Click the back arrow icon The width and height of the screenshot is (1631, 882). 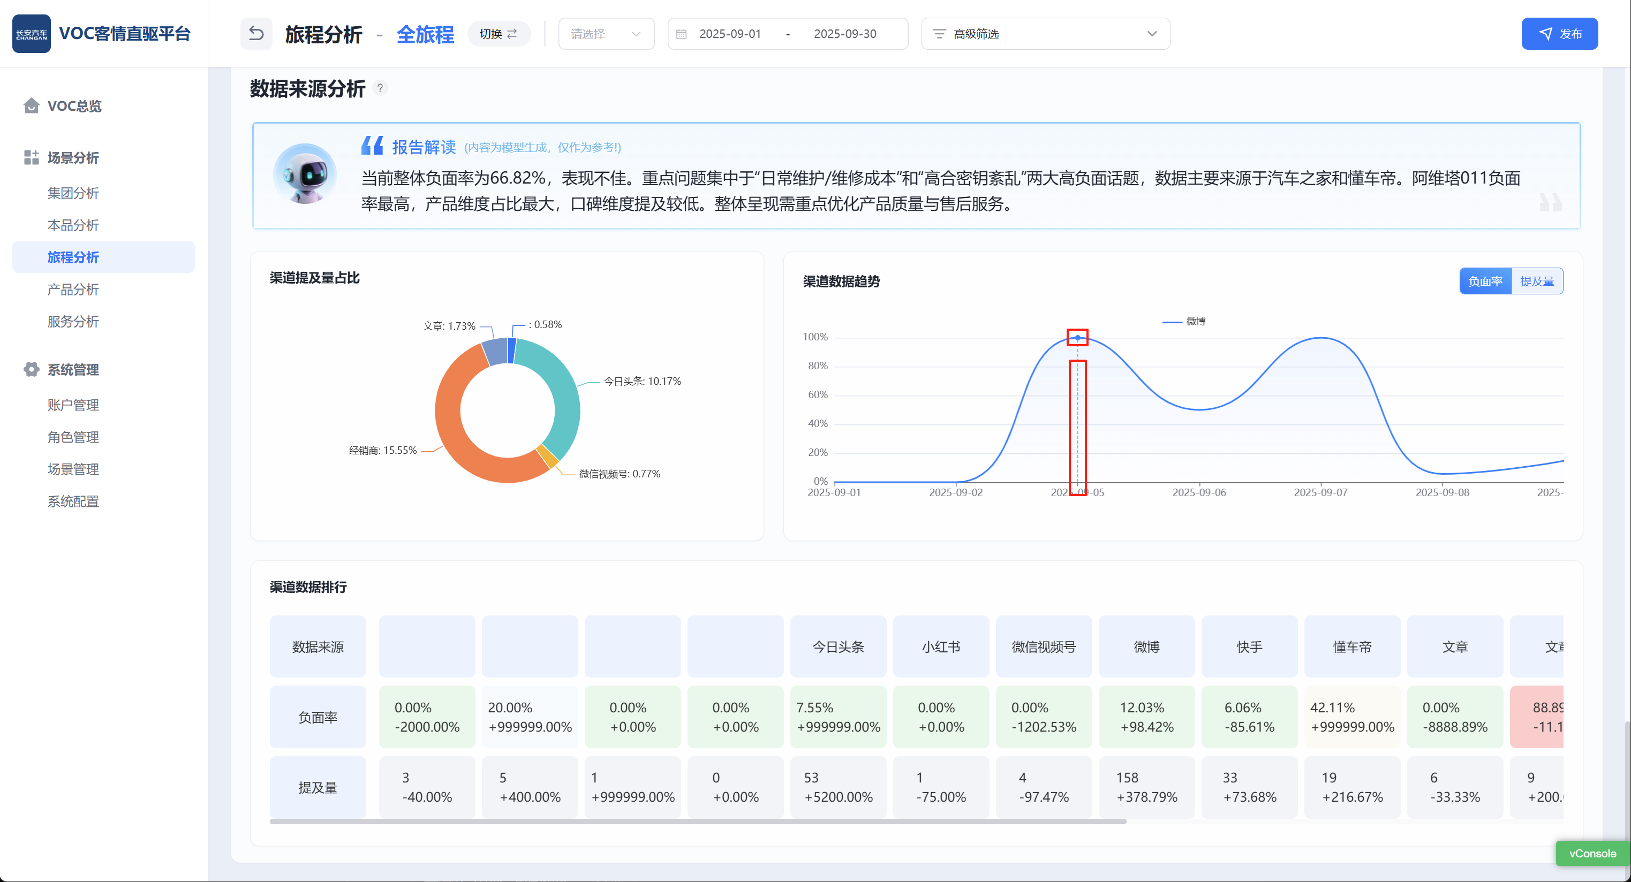point(256,34)
